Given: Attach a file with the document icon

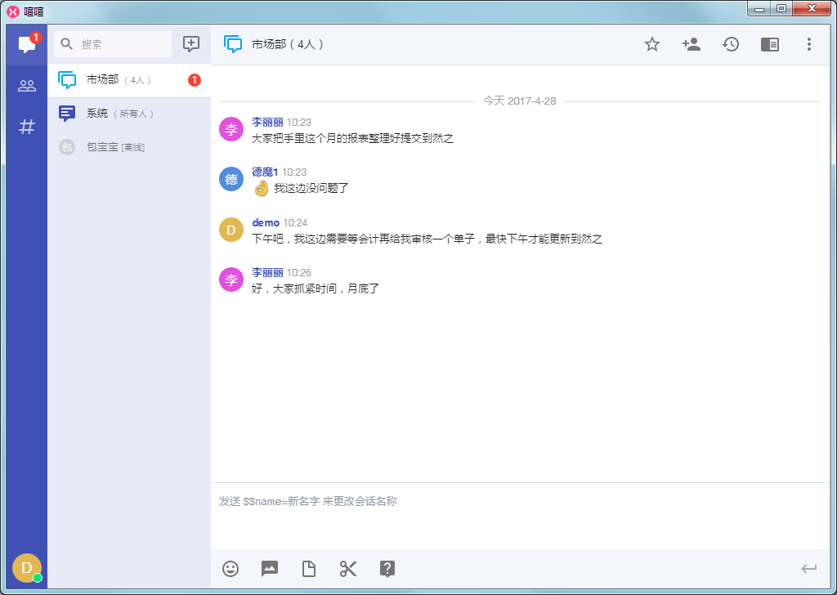Looking at the screenshot, I should (x=308, y=568).
